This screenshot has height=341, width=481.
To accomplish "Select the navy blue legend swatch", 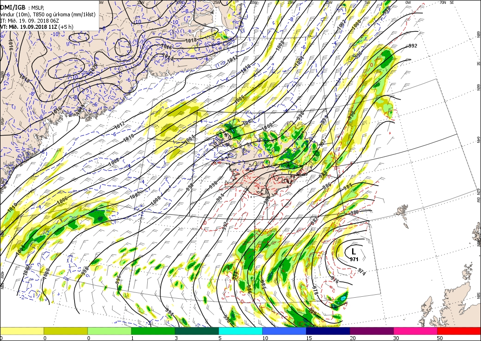I will coord(328,331).
